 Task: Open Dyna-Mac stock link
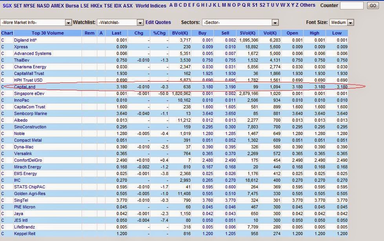pyautogui.click(x=24, y=147)
